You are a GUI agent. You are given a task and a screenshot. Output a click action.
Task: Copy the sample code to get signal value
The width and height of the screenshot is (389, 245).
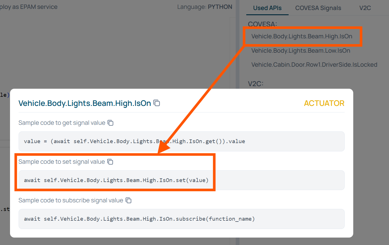click(110, 123)
